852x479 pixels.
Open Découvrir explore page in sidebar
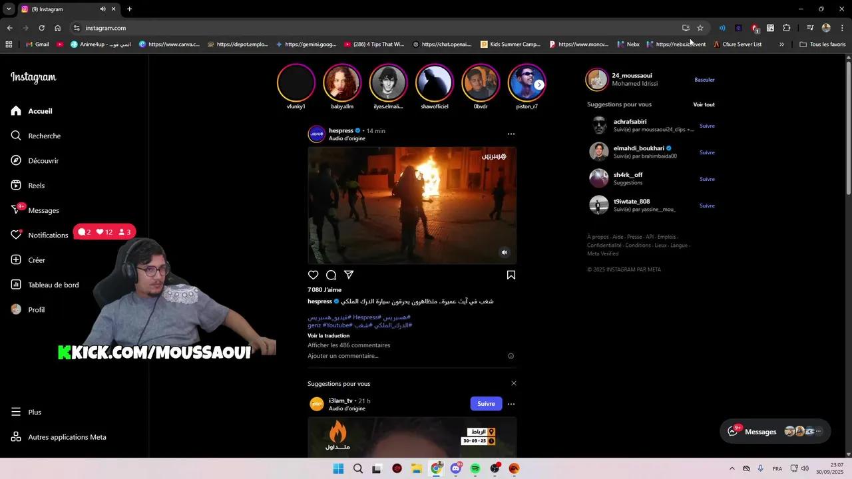[43, 161]
